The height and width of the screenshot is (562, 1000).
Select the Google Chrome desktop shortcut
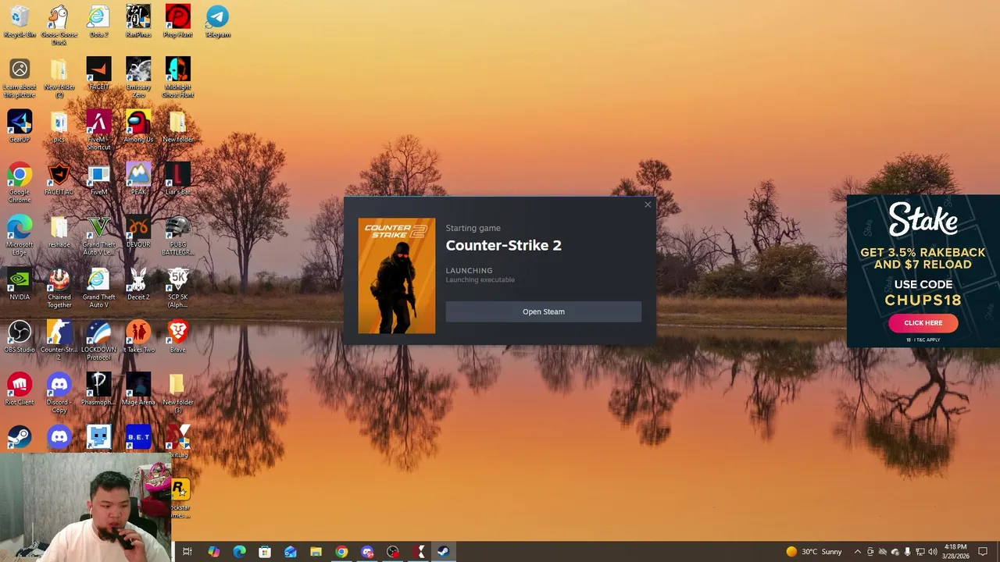20,183
